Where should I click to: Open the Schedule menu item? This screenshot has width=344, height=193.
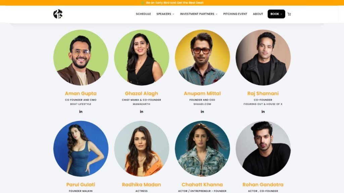pos(143,14)
